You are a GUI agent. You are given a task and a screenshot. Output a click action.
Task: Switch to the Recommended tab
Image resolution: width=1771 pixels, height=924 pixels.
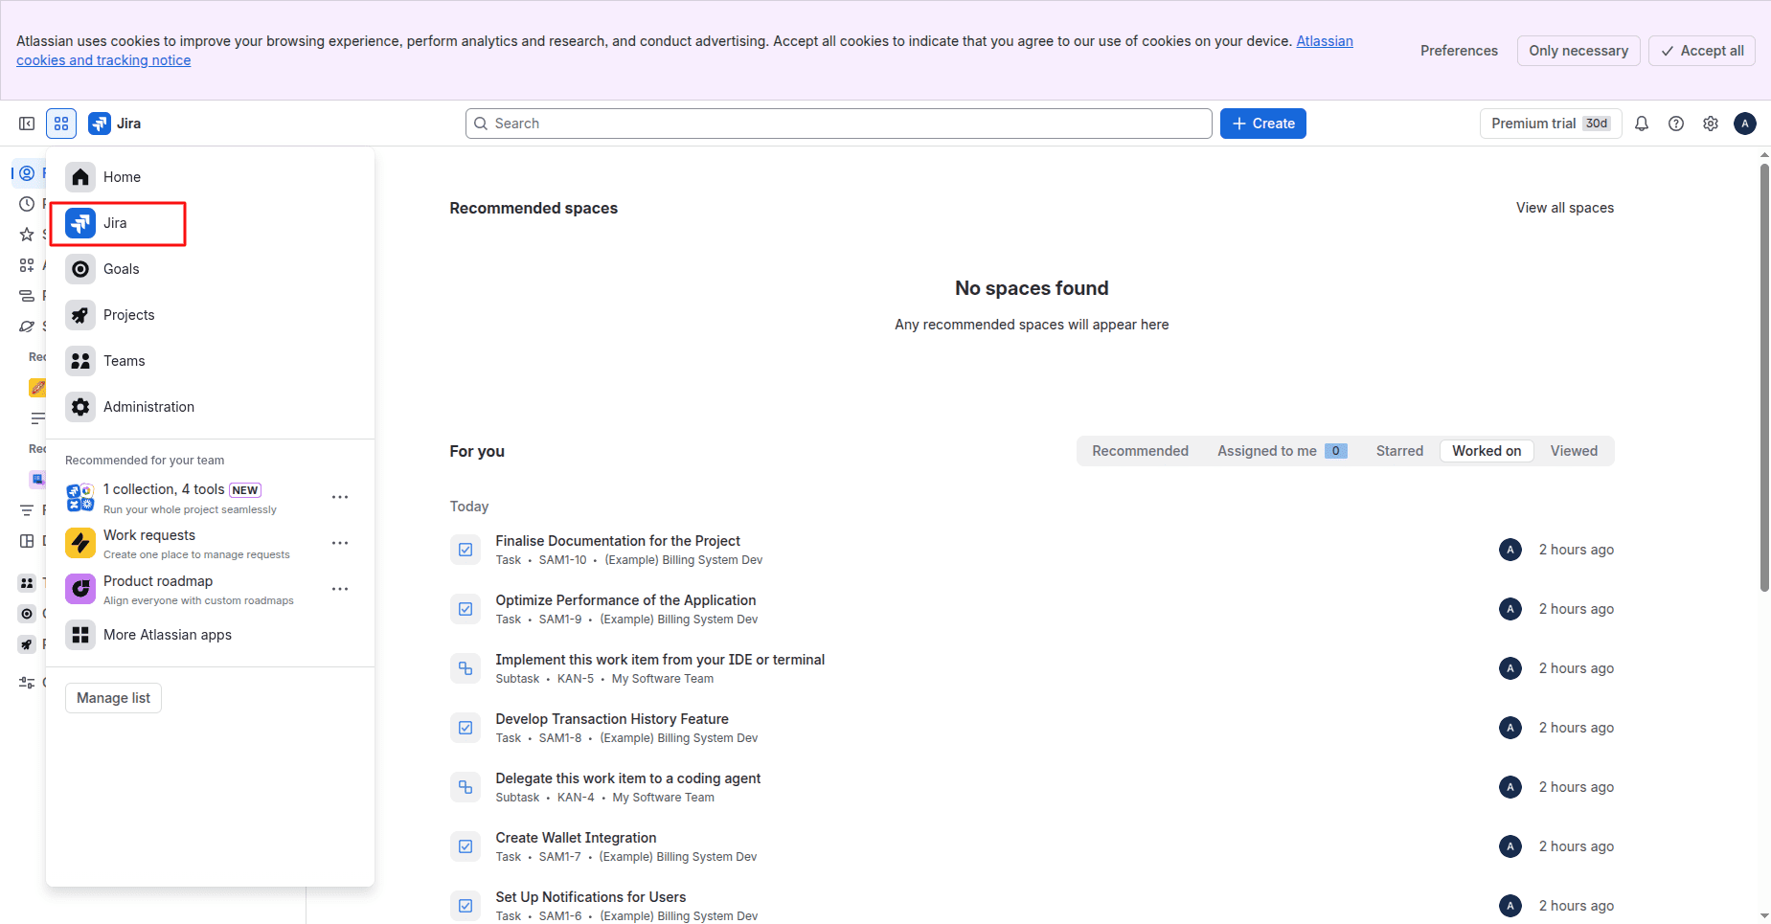pyautogui.click(x=1140, y=451)
